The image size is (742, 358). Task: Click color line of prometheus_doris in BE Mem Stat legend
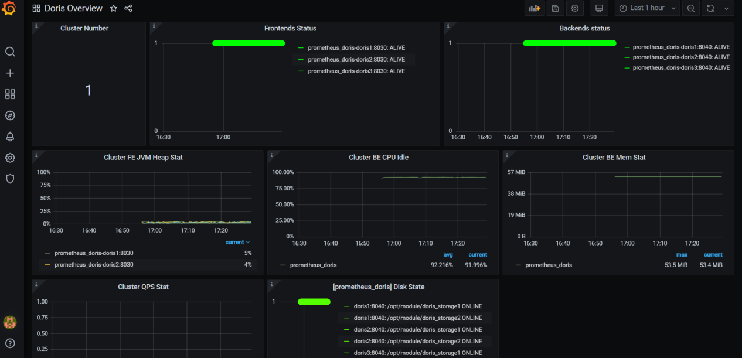click(x=519, y=265)
